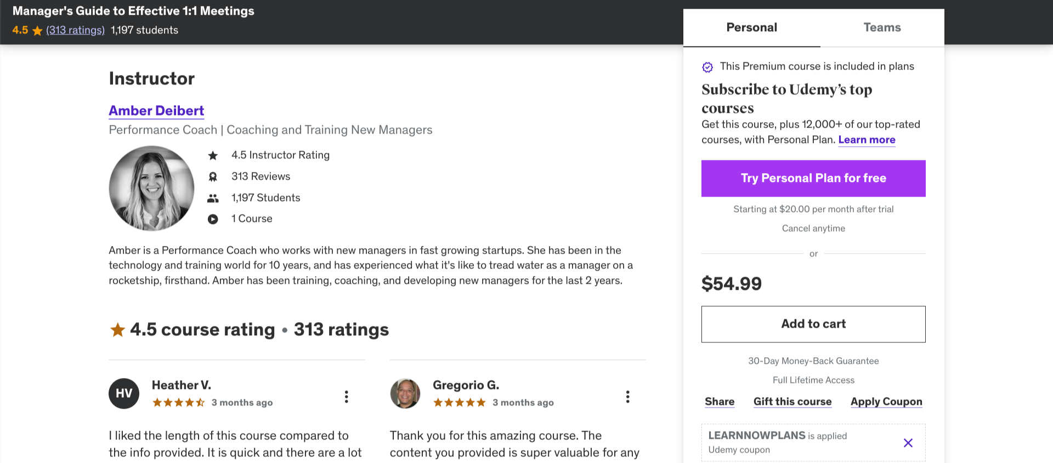This screenshot has width=1053, height=463.
Task: Click Apply Coupon
Action: 886,402
